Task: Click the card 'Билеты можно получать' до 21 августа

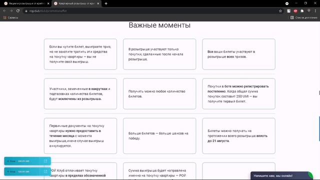Action: pyautogui.click(x=238, y=135)
